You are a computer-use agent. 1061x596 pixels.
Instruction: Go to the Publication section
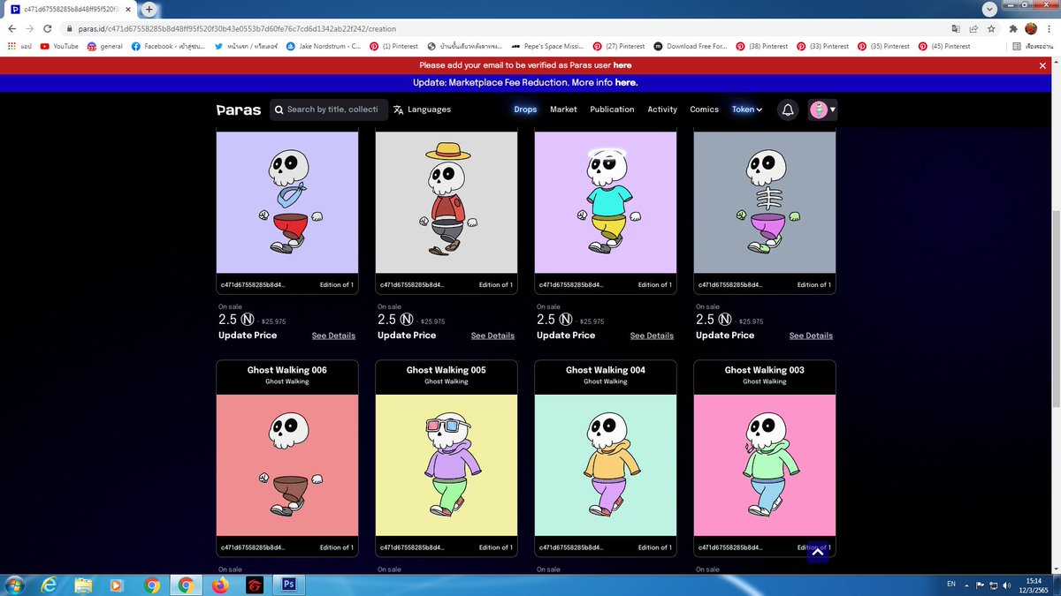(612, 109)
